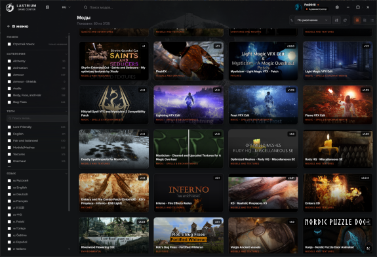The image size is (377, 257).
Task: Click the refresh mods list icon
Action: (x=346, y=20)
